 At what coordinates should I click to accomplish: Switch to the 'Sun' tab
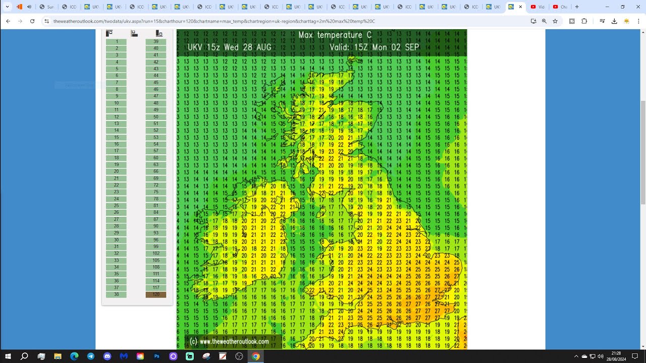tap(47, 7)
